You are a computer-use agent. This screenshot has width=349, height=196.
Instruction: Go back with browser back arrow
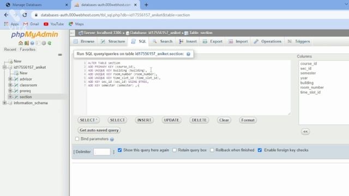(6, 15)
